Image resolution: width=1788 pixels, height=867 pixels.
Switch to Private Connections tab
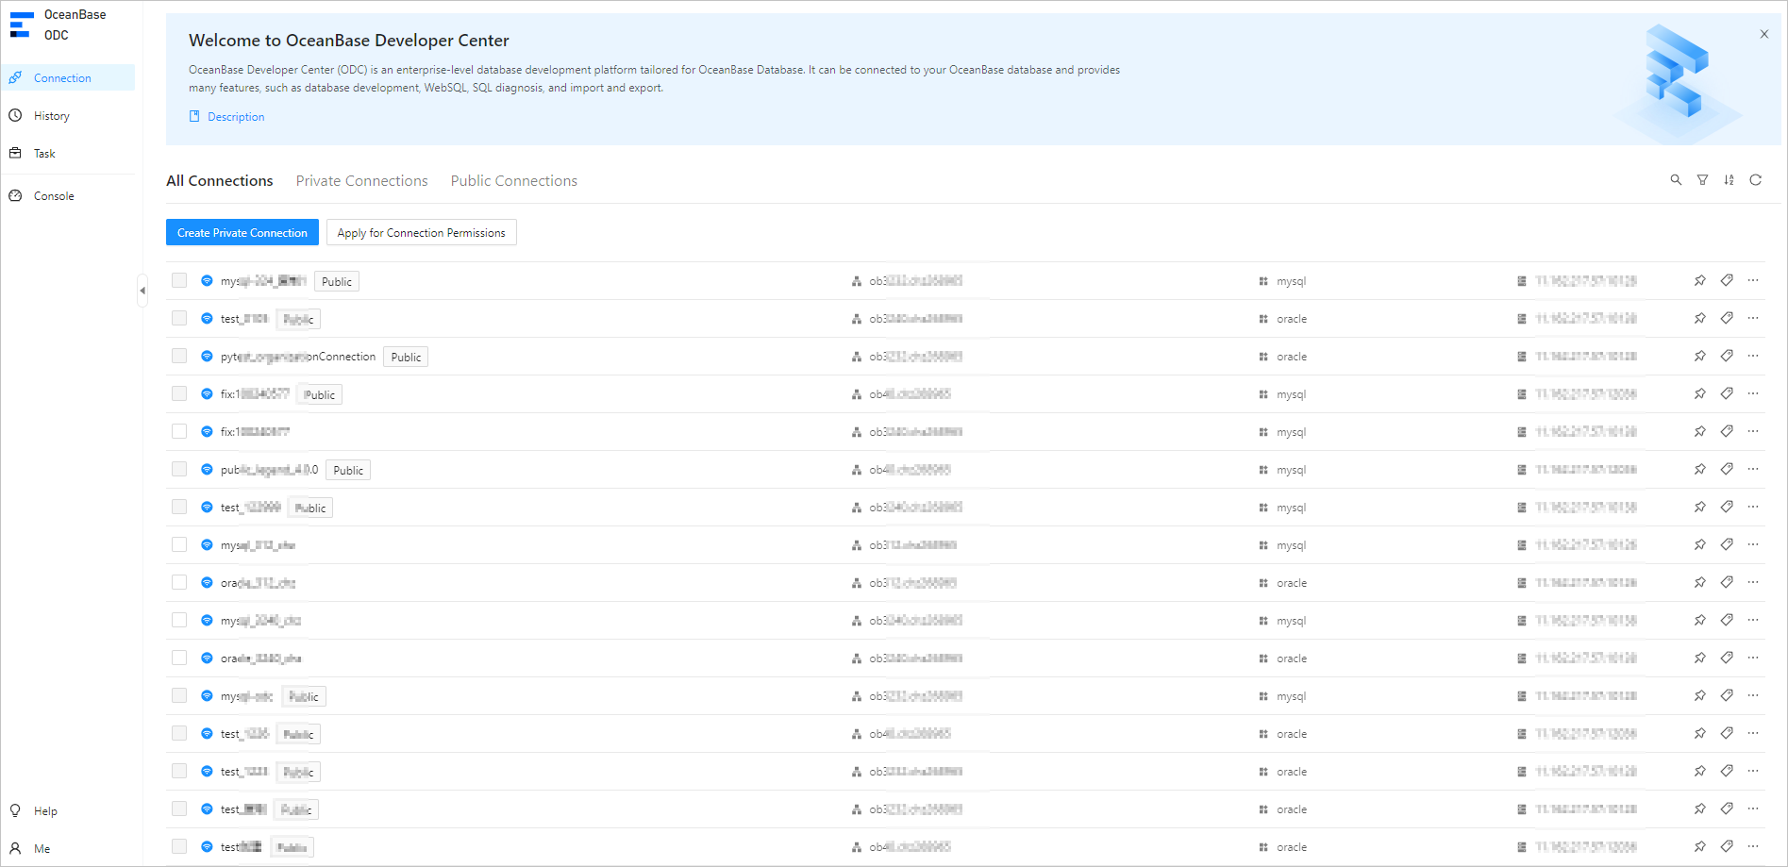(361, 181)
